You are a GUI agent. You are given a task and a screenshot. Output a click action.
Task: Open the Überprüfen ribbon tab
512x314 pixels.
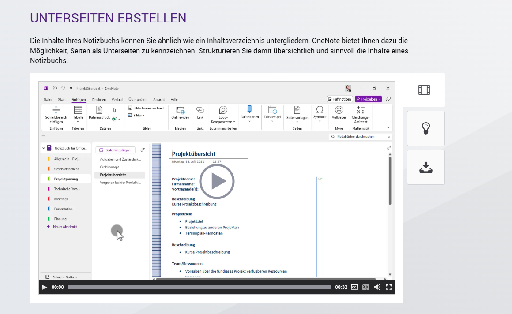pyautogui.click(x=138, y=100)
